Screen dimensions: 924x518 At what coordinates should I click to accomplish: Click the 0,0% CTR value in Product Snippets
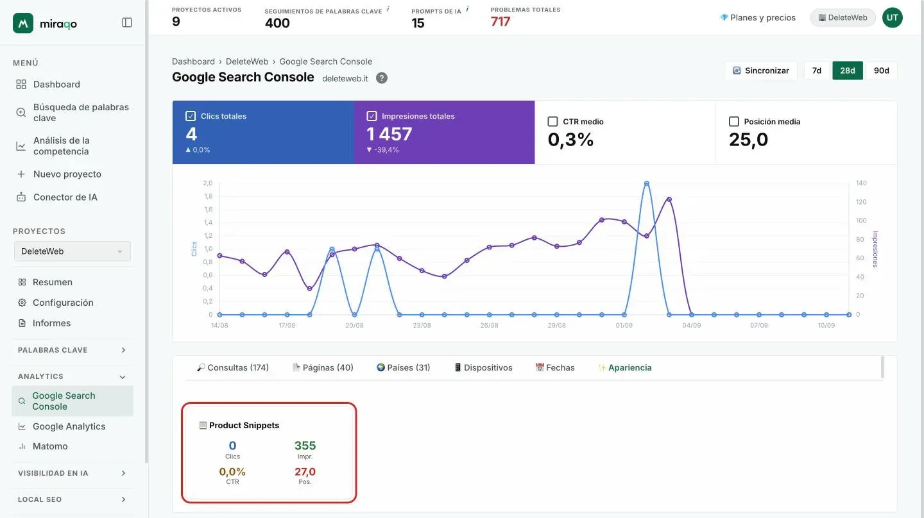(232, 472)
